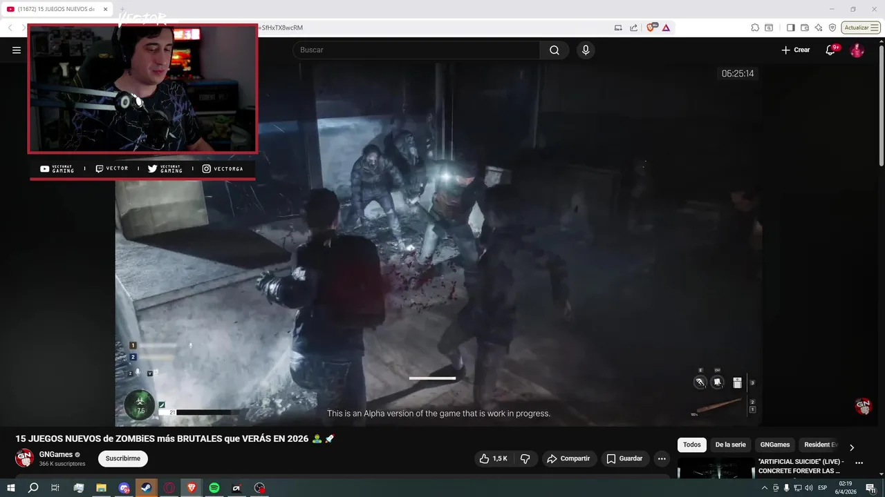Image resolution: width=885 pixels, height=497 pixels.
Task: Open the tab search icon in the browser toolbar
Action: 769,28
